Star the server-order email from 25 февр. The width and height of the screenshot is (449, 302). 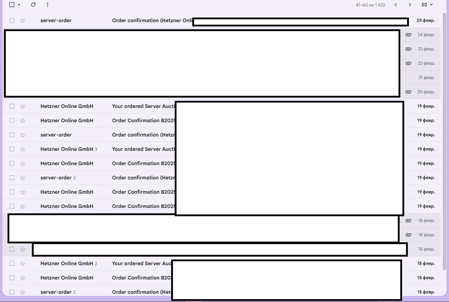tap(23, 20)
